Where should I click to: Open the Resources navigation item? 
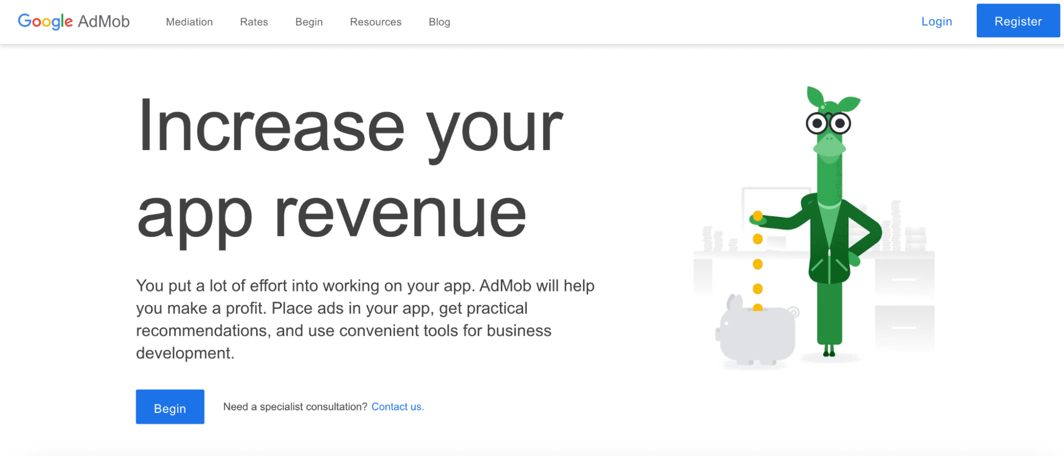pos(375,22)
